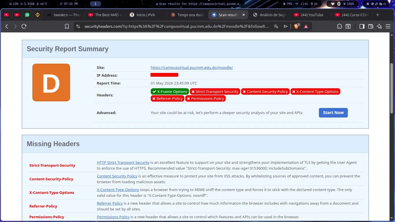Open Brave Shields lion icon
This screenshot has height=222, width=395.
[297, 26]
